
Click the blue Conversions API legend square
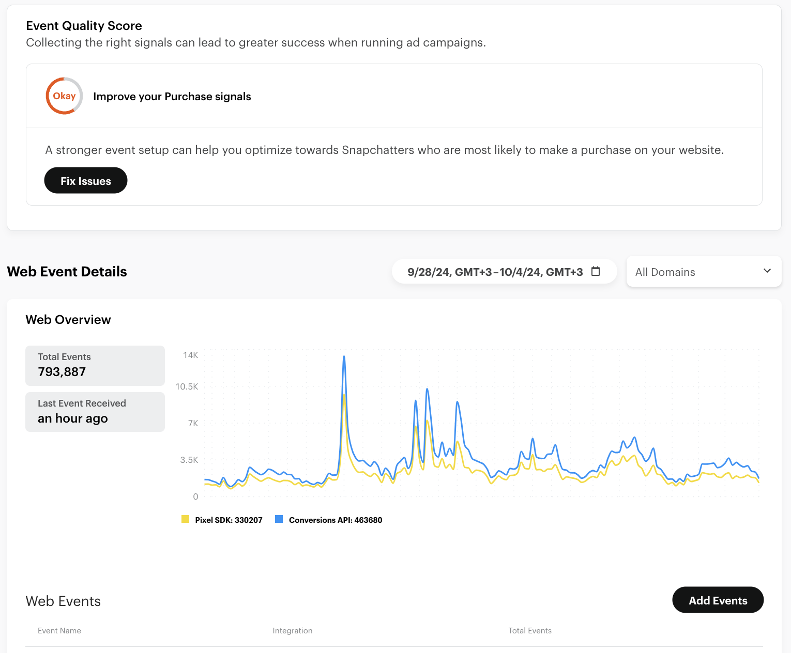[x=279, y=519]
